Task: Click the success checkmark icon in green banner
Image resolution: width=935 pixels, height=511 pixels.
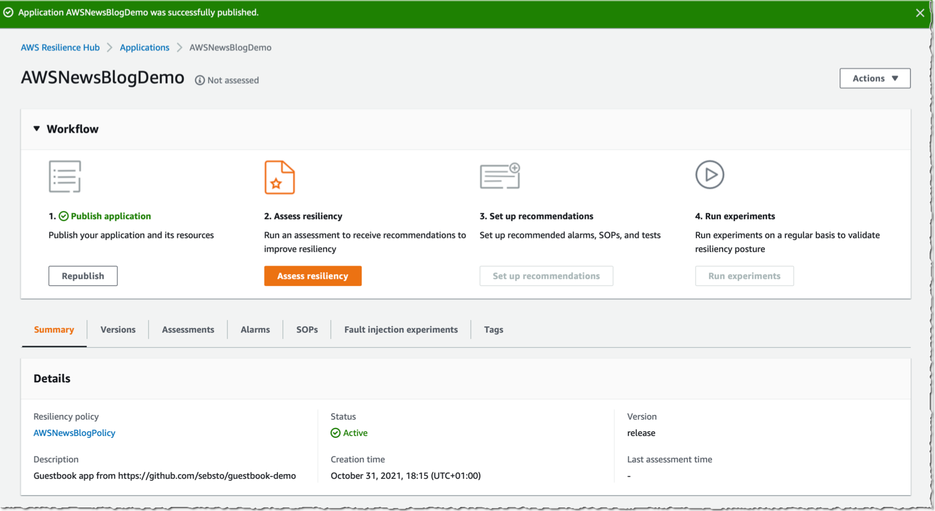Action: coord(8,12)
